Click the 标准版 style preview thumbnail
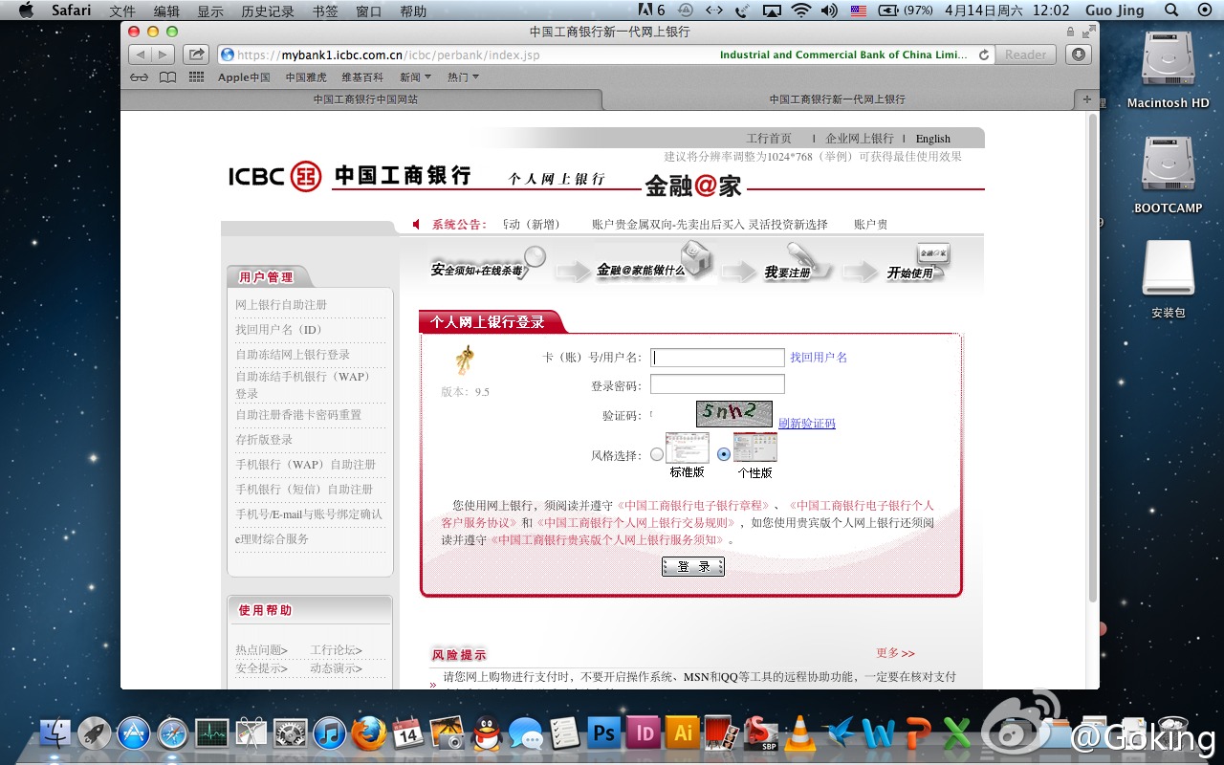This screenshot has width=1224, height=765. 688,448
